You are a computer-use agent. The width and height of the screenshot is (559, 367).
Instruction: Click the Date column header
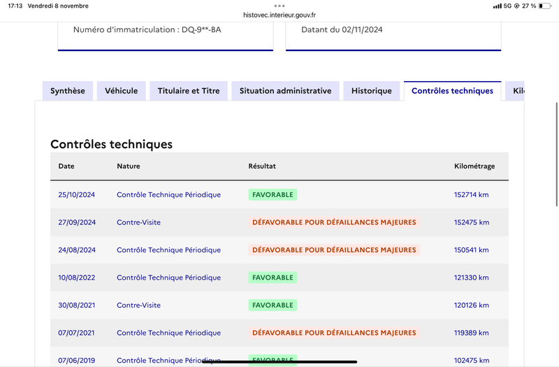(66, 166)
